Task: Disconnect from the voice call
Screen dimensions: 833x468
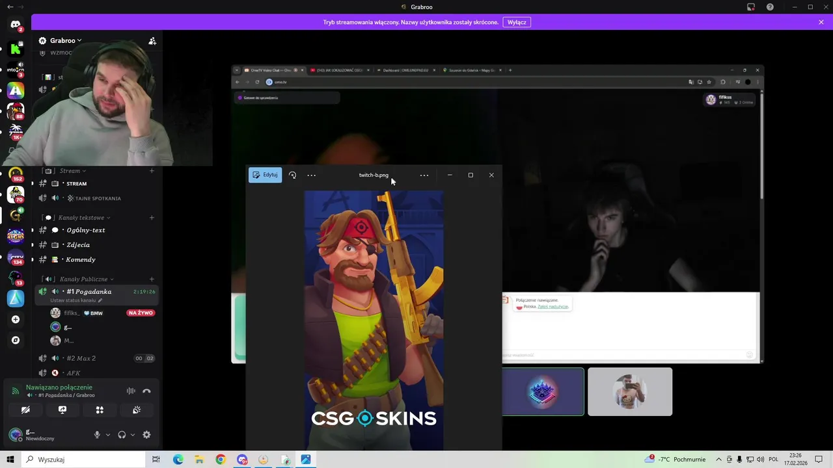Action: point(146,391)
